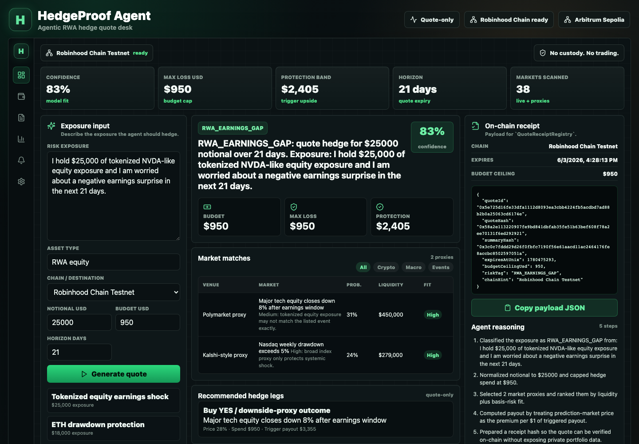639x444 pixels.
Task: Click the 2 proxies count label
Action: [x=442, y=257]
